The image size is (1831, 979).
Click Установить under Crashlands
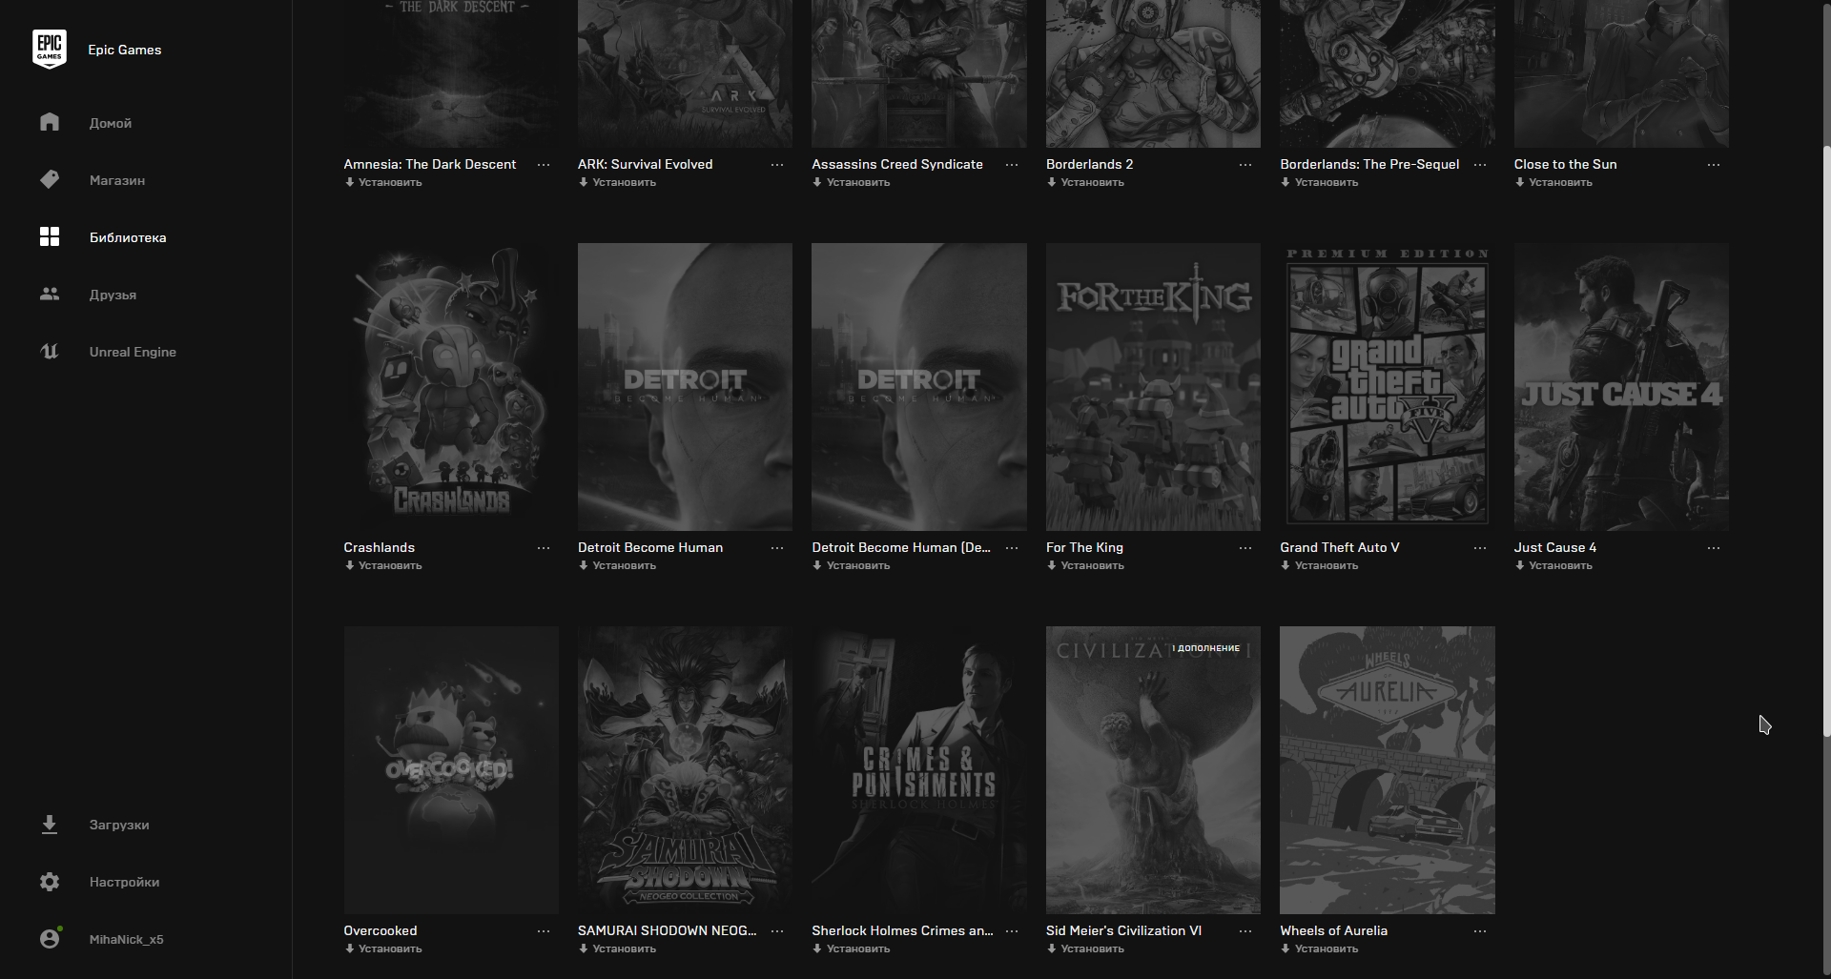383,565
